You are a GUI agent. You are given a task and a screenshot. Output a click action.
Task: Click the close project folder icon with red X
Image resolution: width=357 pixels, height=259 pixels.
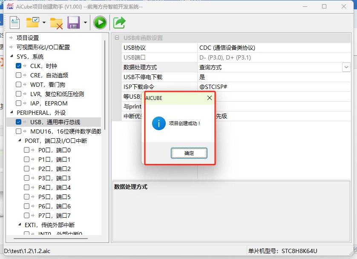point(56,23)
